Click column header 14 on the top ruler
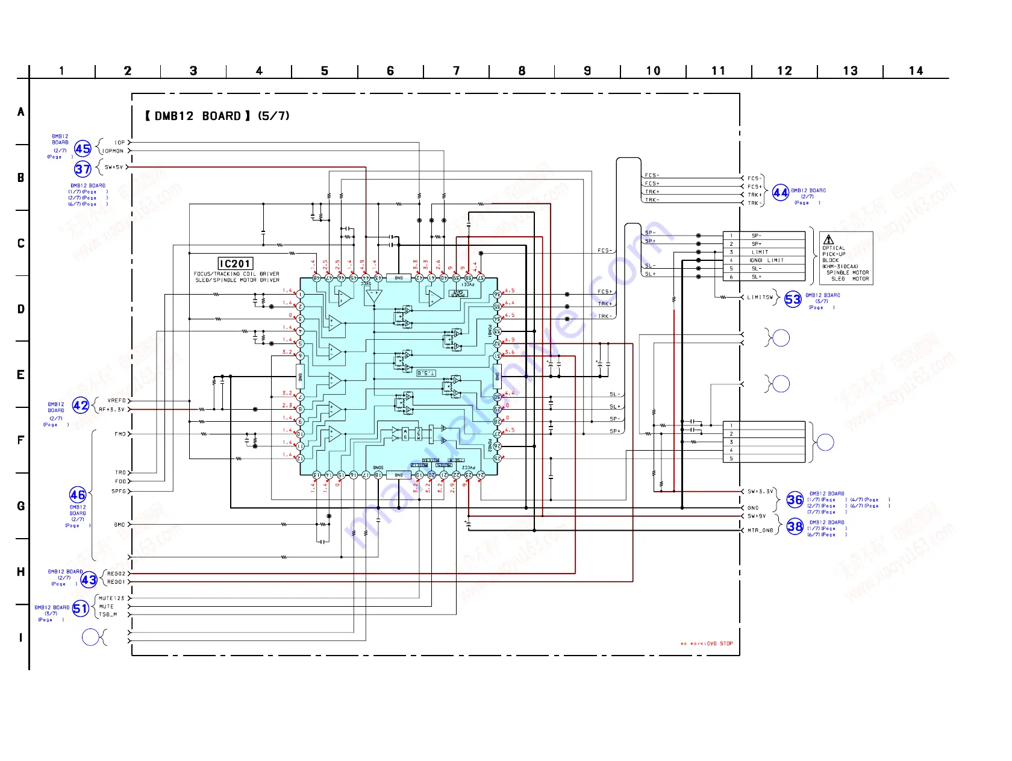Viewport: 1012px width, 761px height. (916, 71)
